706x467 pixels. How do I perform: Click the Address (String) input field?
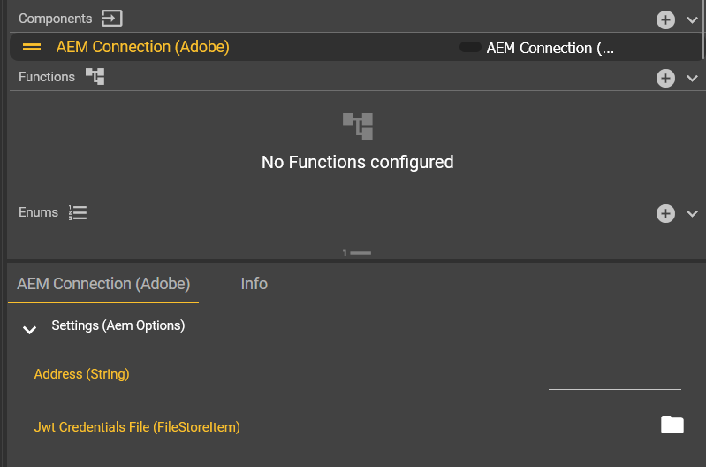[x=614, y=378]
